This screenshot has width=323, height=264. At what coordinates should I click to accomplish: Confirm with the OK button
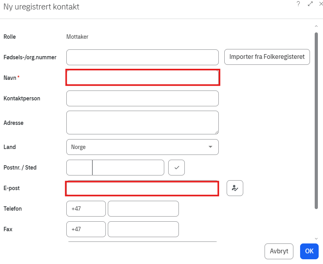pyautogui.click(x=309, y=251)
